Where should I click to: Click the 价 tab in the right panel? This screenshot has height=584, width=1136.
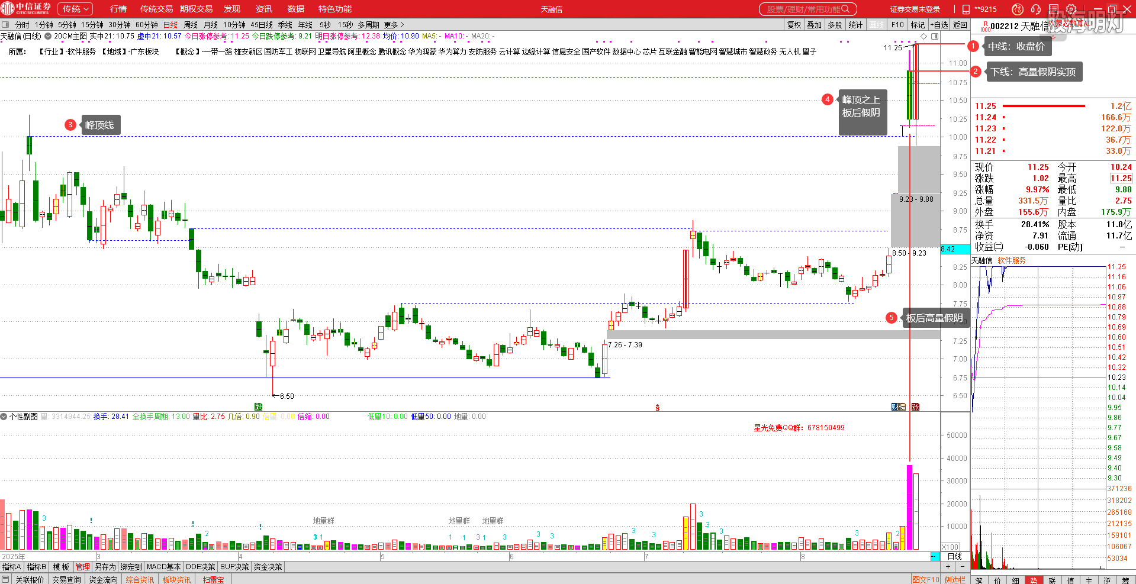click(x=997, y=580)
